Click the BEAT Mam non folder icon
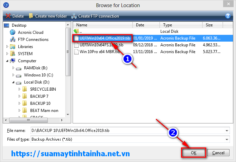 coord(24,110)
